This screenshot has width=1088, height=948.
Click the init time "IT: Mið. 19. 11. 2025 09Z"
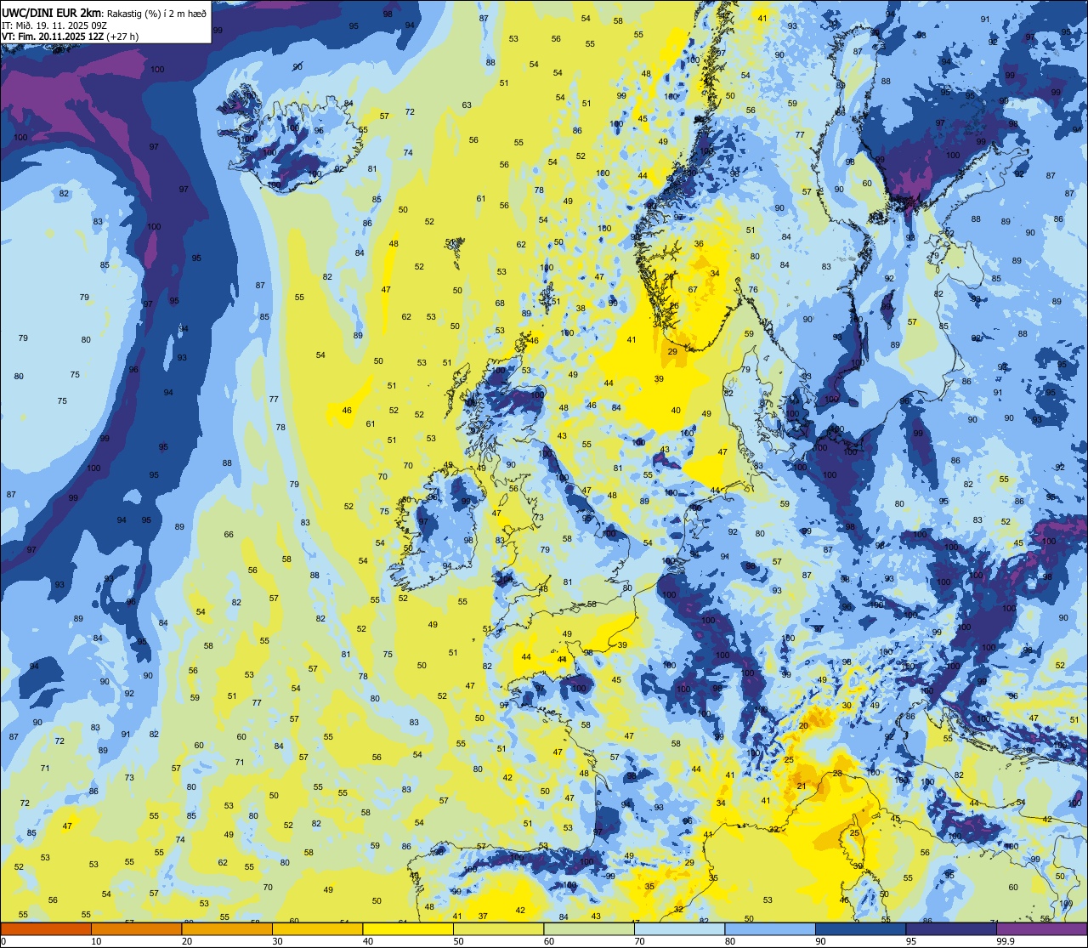[54, 25]
